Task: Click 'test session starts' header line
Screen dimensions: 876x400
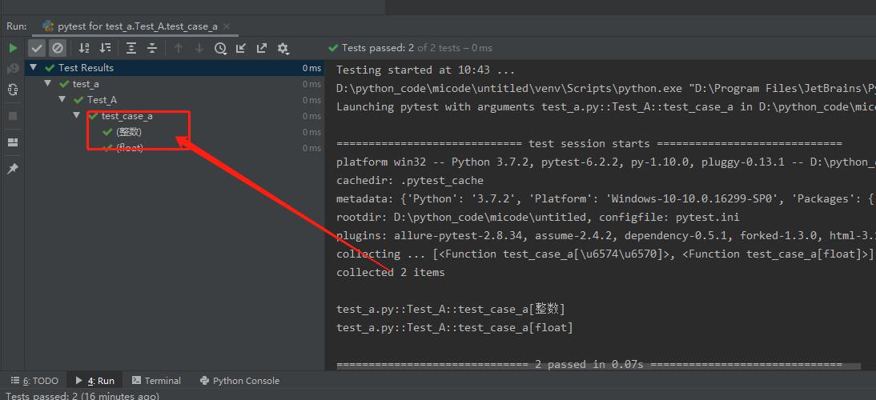Action: pyautogui.click(x=589, y=143)
